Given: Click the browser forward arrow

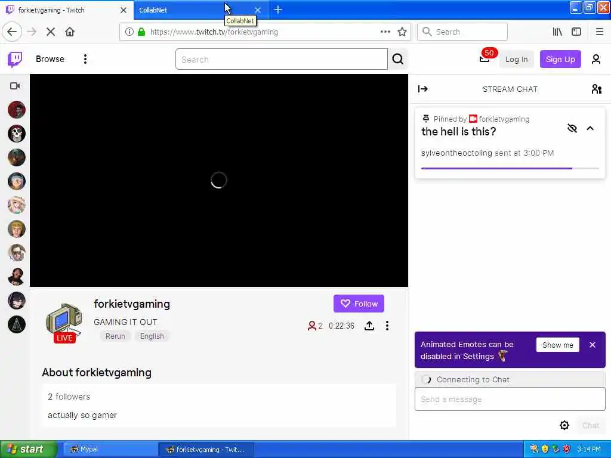Looking at the screenshot, I should [32, 32].
